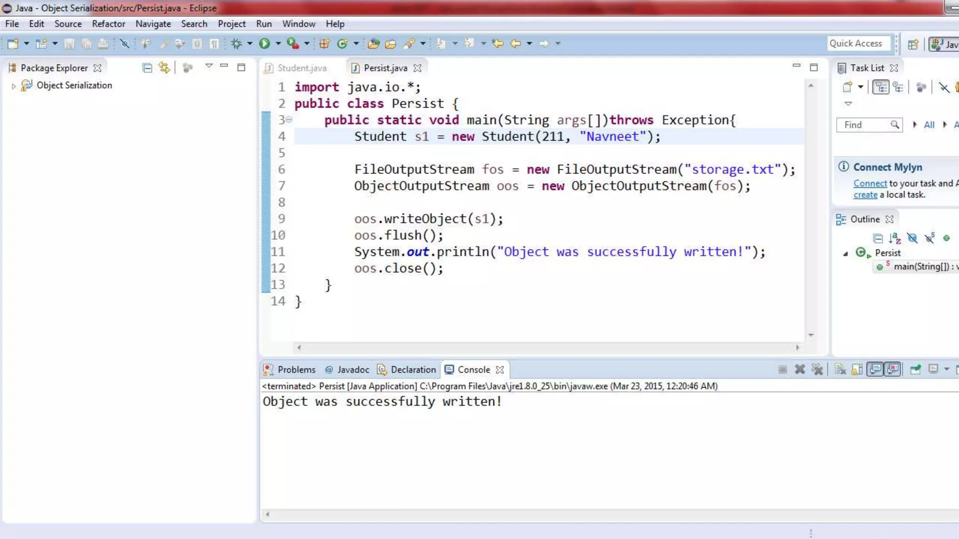959x539 pixels.
Task: Click the create local task link
Action: 865,195
